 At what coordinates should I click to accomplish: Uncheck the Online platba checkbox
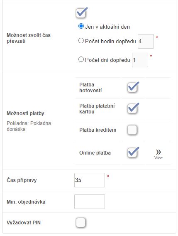point(132,152)
